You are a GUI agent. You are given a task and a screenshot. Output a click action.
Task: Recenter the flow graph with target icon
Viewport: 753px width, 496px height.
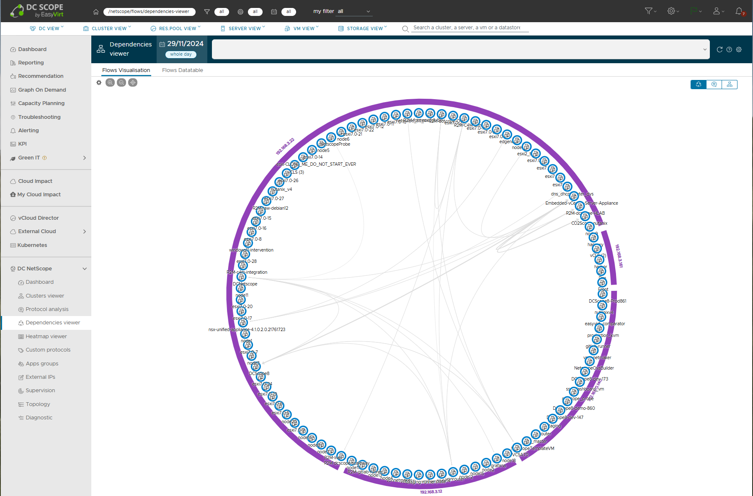(133, 82)
